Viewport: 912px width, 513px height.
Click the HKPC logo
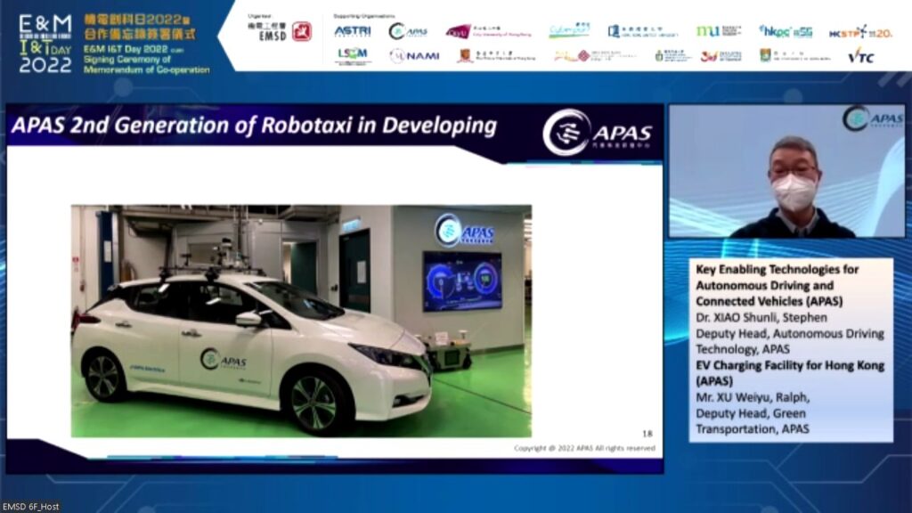pyautogui.click(x=786, y=31)
